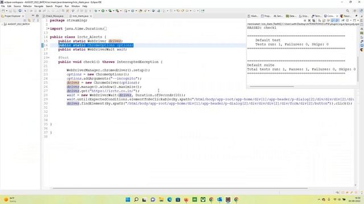Image resolution: width=364 pixels, height=204 pixels.
Task: Expand AUGUST_2022_BATCH project node
Action: pos(2,24)
